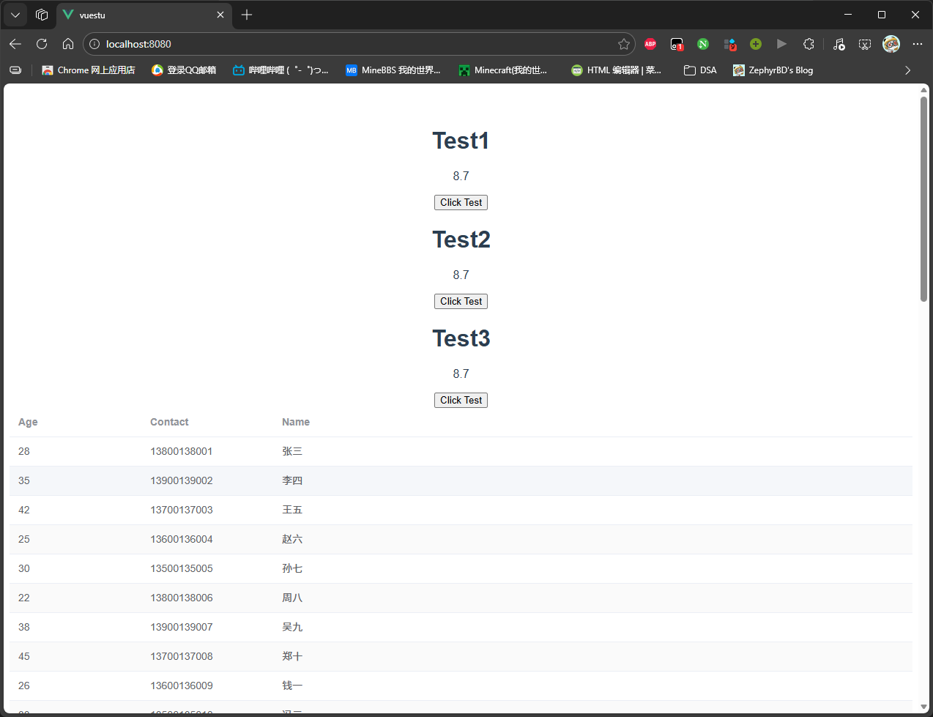Reload the localhost page

click(x=42, y=44)
